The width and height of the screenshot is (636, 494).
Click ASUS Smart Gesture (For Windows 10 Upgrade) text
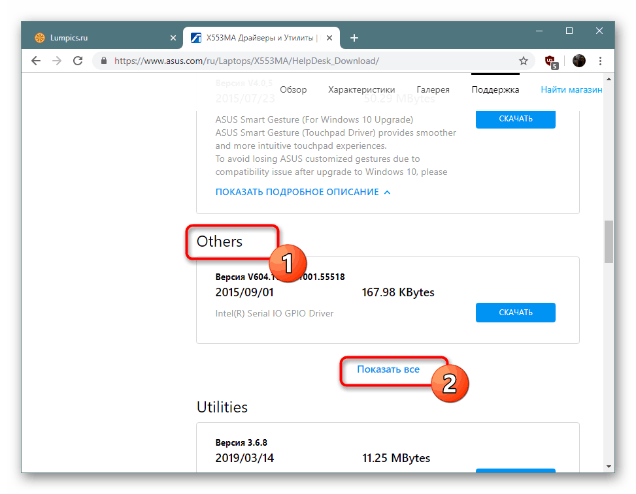tap(314, 120)
